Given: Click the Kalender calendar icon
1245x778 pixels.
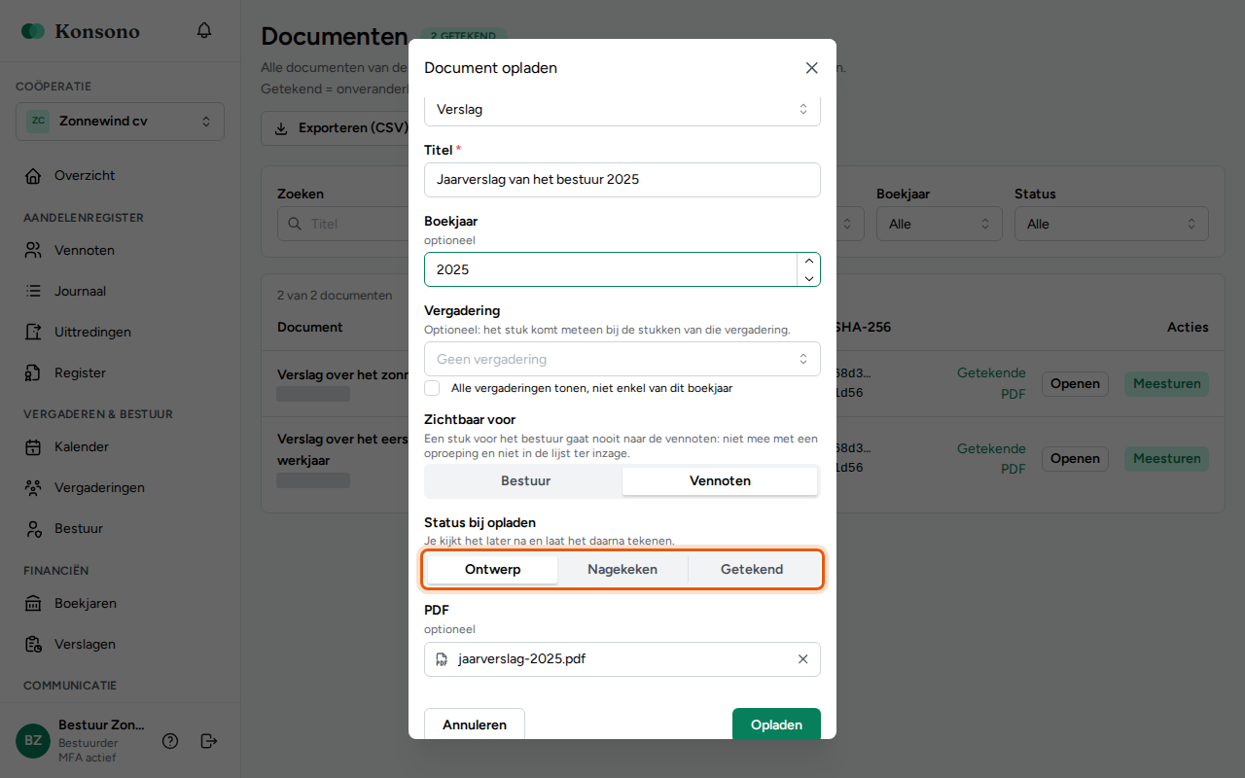Looking at the screenshot, I should [x=33, y=447].
